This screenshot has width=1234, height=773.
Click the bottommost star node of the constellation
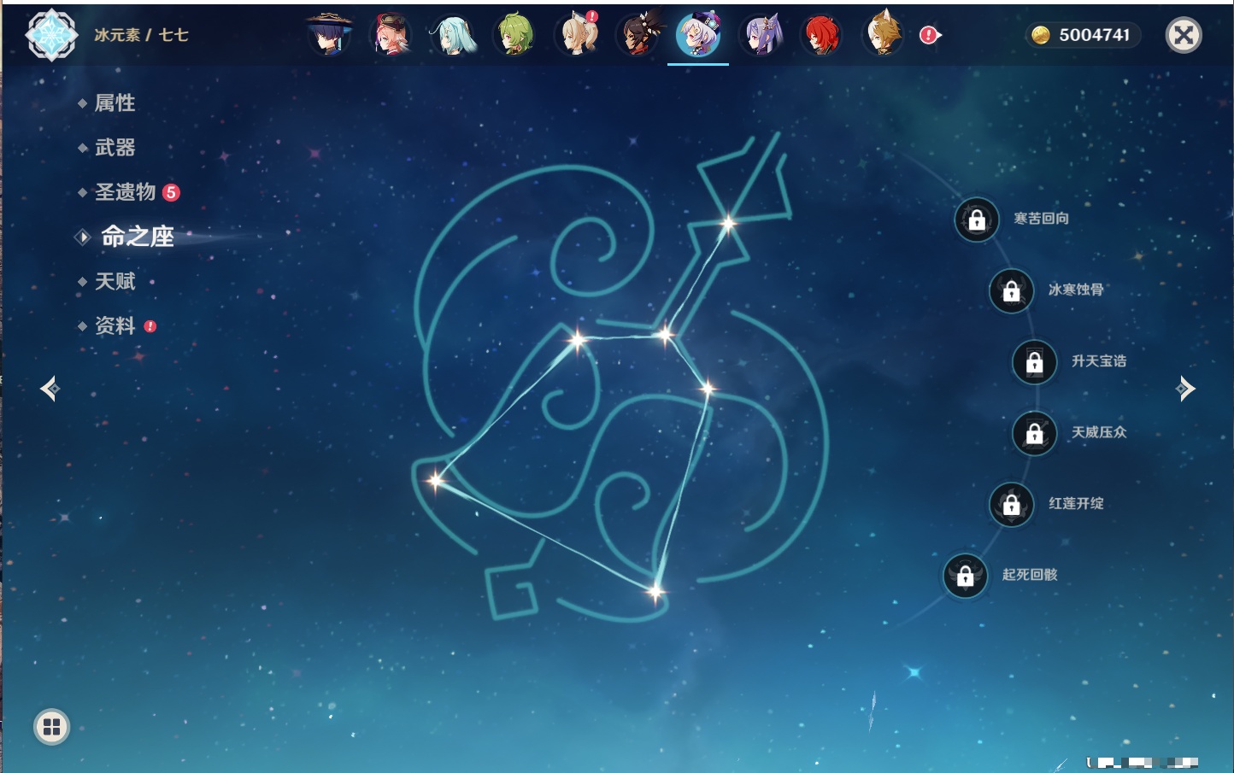click(x=655, y=591)
